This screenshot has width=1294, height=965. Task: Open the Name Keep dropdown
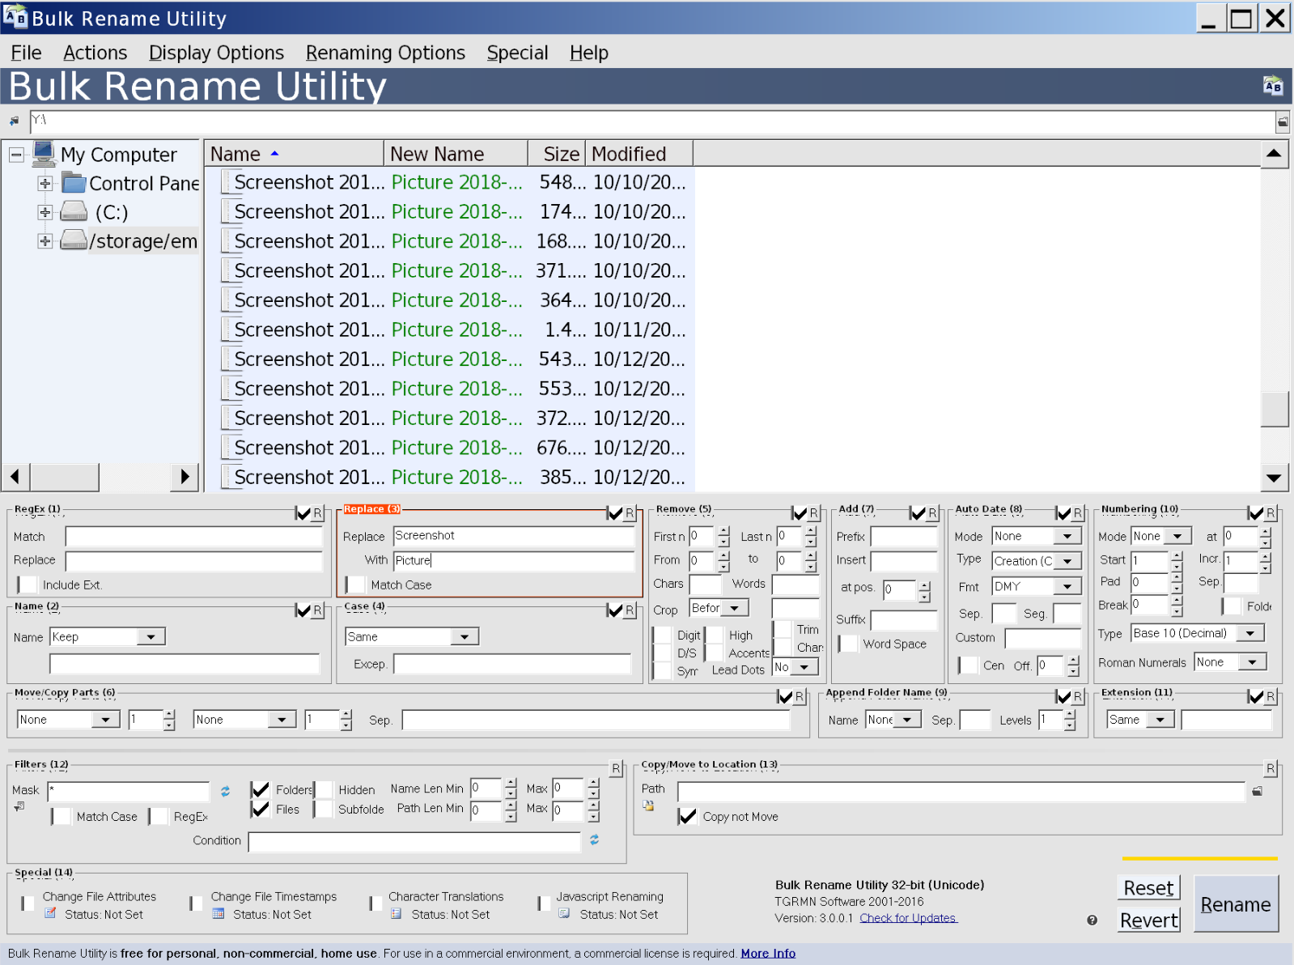(151, 637)
